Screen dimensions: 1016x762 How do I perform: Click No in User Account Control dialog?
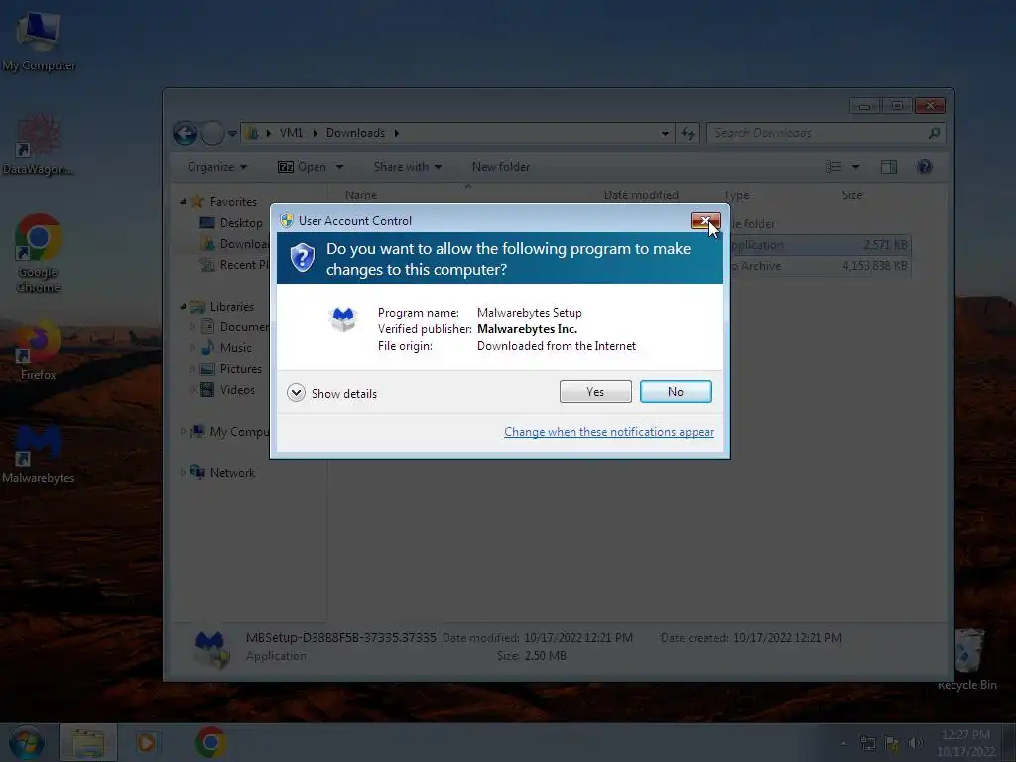[x=675, y=391]
